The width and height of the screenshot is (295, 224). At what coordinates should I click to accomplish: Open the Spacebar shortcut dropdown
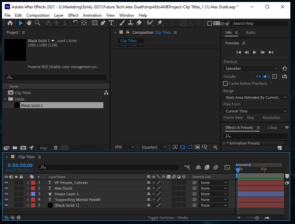252,68
